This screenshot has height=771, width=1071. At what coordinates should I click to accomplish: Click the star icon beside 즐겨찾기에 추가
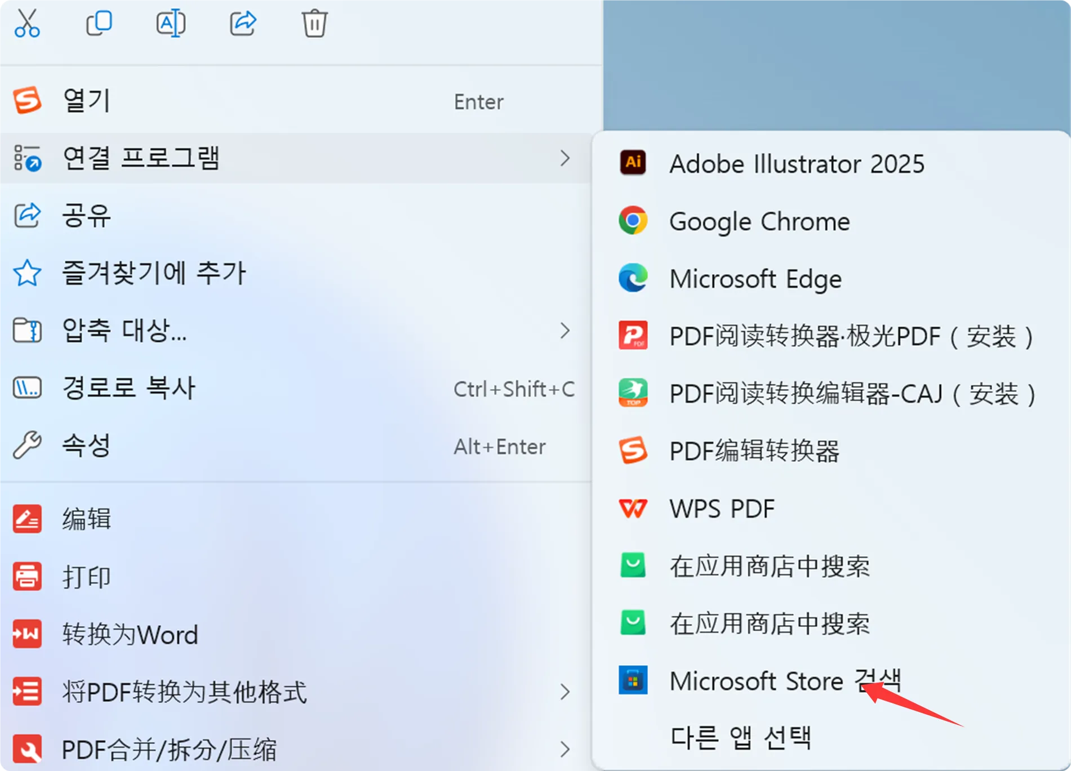pos(27,273)
